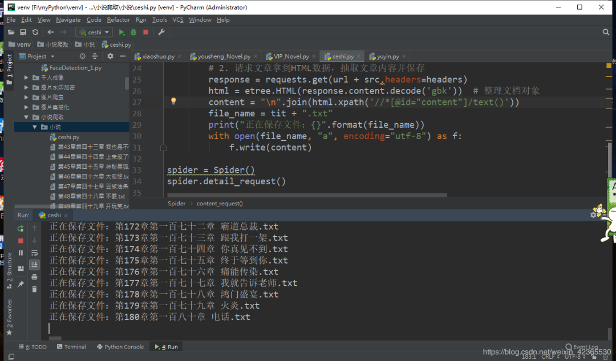Stop the run with red square in Run panel
Viewport: 616px width, 361px height.
21,241
